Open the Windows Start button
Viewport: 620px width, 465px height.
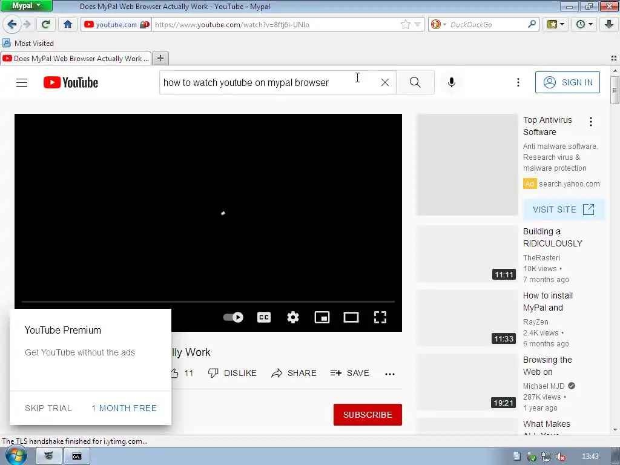[x=16, y=456]
